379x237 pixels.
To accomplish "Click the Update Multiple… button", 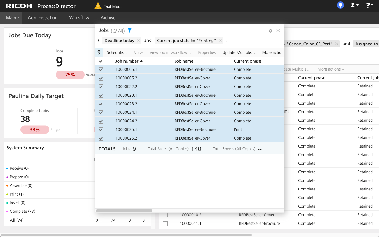I will point(238,52).
